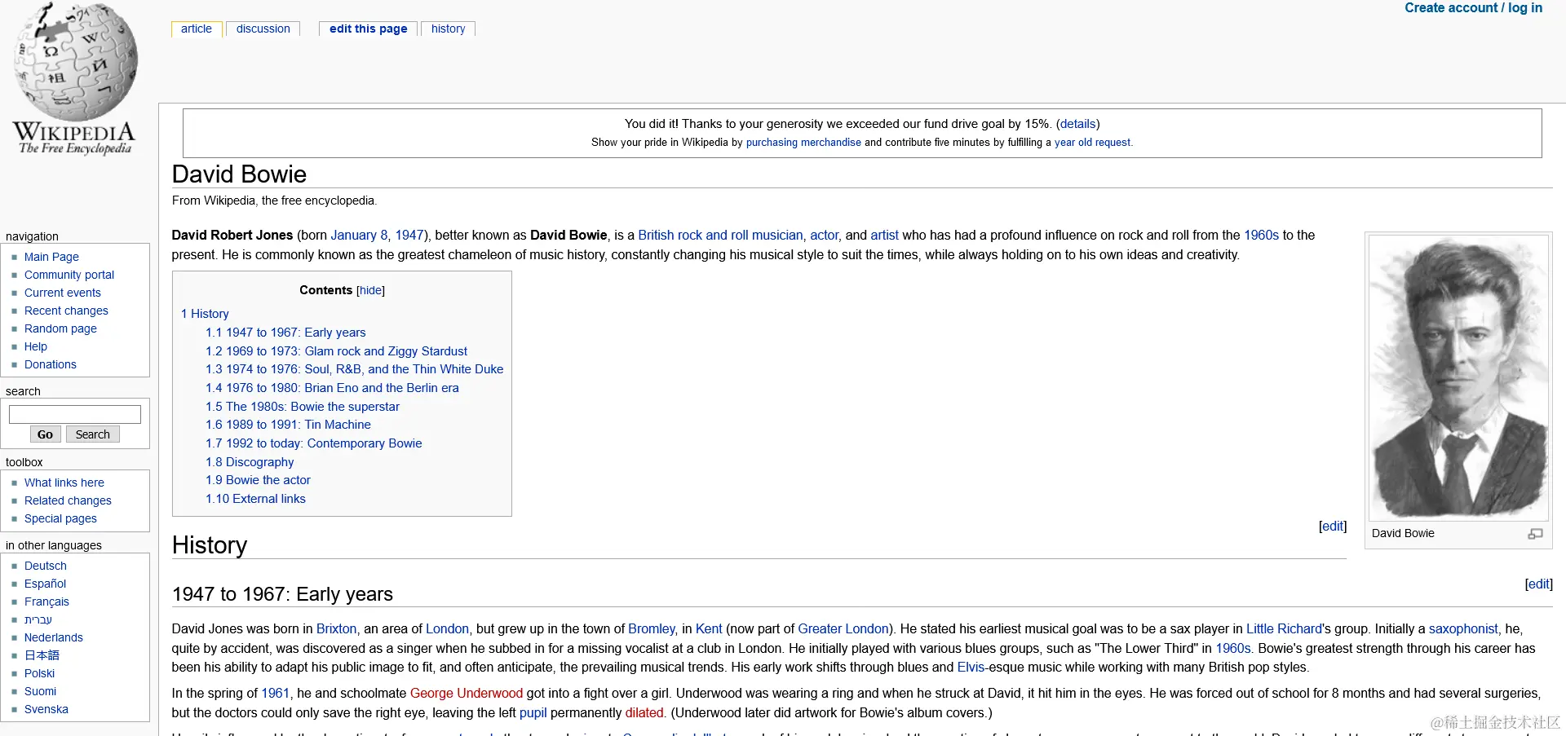Switch to Svenska language version

(46, 709)
